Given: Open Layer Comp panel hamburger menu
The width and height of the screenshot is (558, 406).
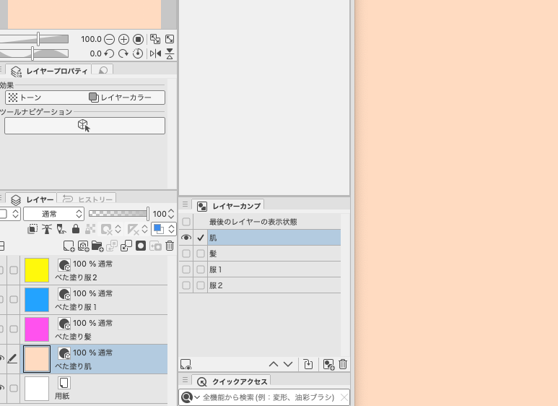Looking at the screenshot, I should [x=185, y=204].
